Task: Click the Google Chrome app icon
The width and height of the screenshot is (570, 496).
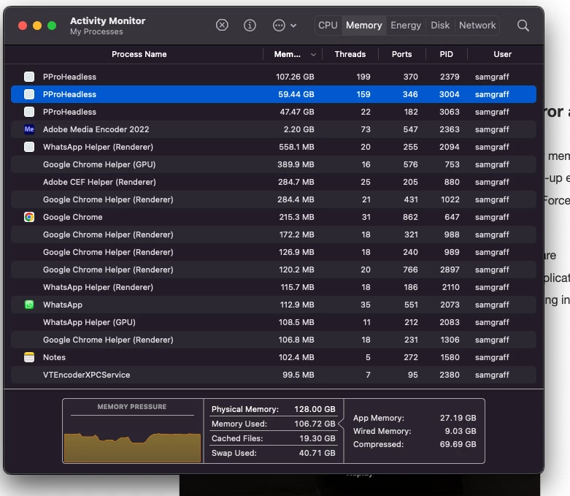Action: coord(29,217)
